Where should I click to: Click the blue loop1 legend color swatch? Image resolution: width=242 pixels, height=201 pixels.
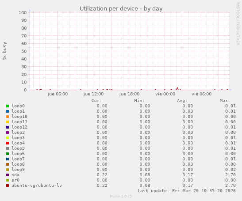click(8, 111)
